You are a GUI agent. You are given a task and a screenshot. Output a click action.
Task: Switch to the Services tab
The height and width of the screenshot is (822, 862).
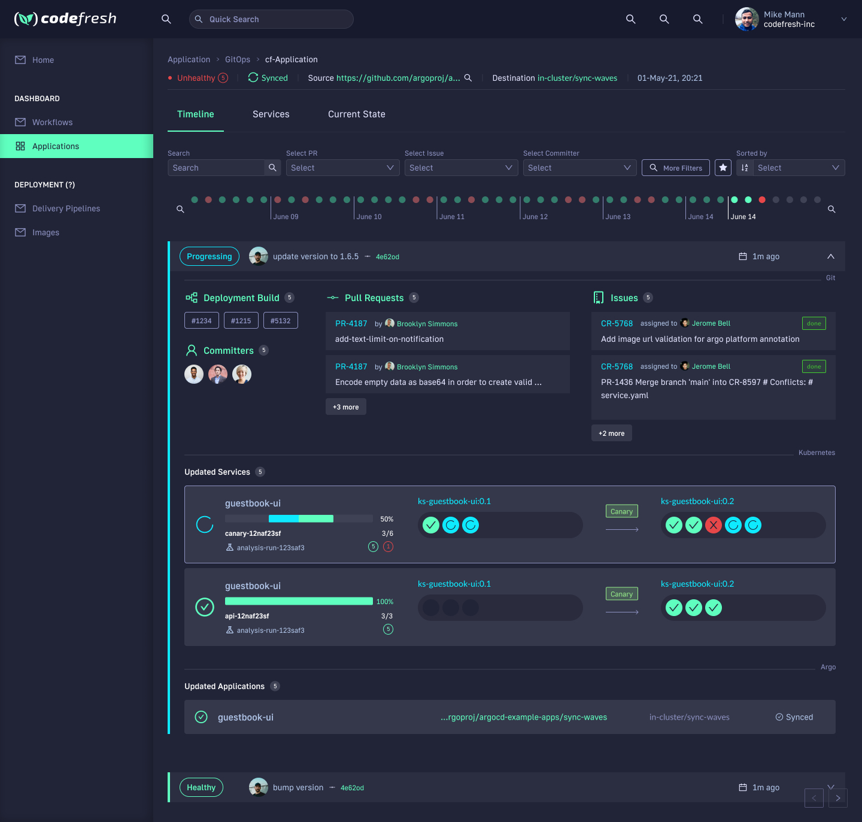point(271,114)
